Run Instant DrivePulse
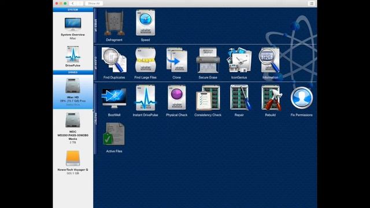This screenshot has height=208, width=370. point(145,101)
